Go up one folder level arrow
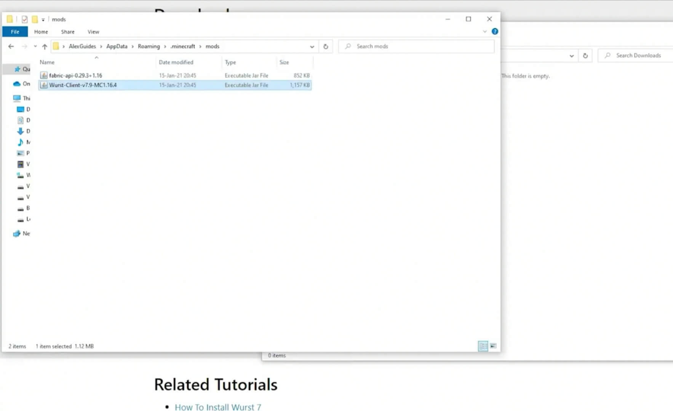The height and width of the screenshot is (411, 673). 45,46
